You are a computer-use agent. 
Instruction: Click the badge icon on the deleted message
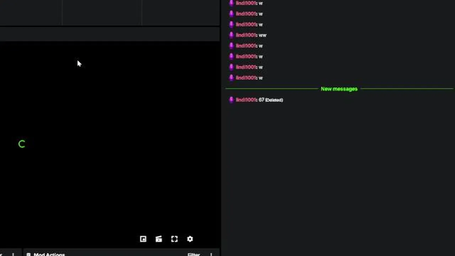231,100
